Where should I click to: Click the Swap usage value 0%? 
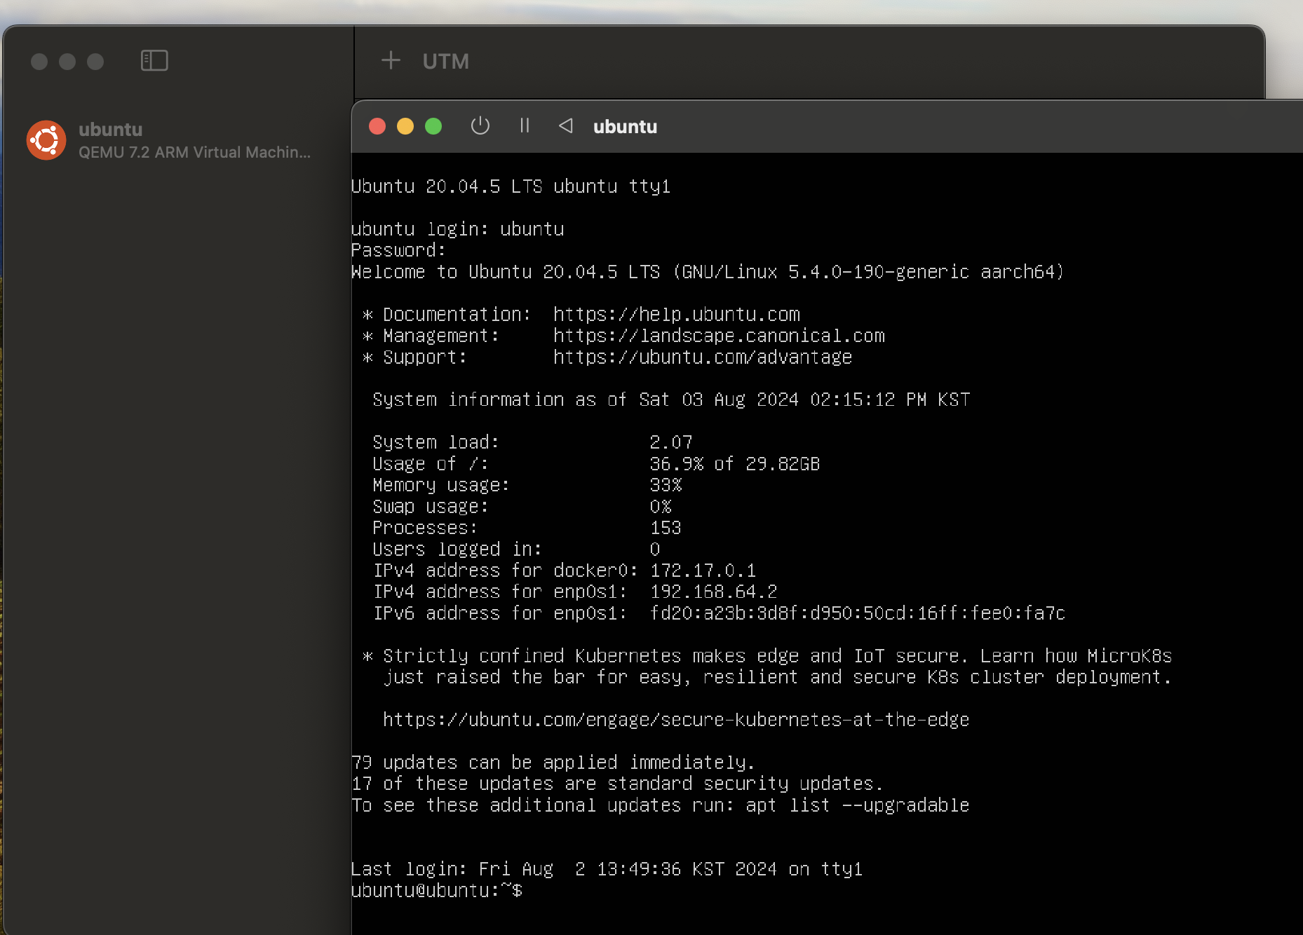[x=661, y=507]
